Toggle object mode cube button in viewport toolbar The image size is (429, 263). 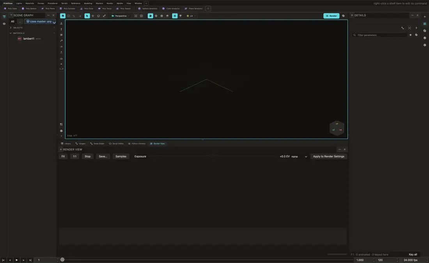[x=63, y=16]
